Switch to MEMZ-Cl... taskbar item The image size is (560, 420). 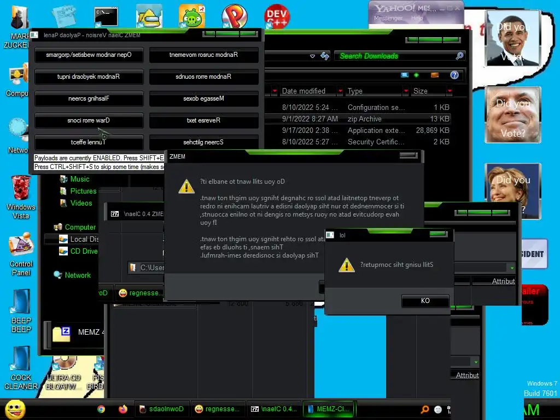329,409
